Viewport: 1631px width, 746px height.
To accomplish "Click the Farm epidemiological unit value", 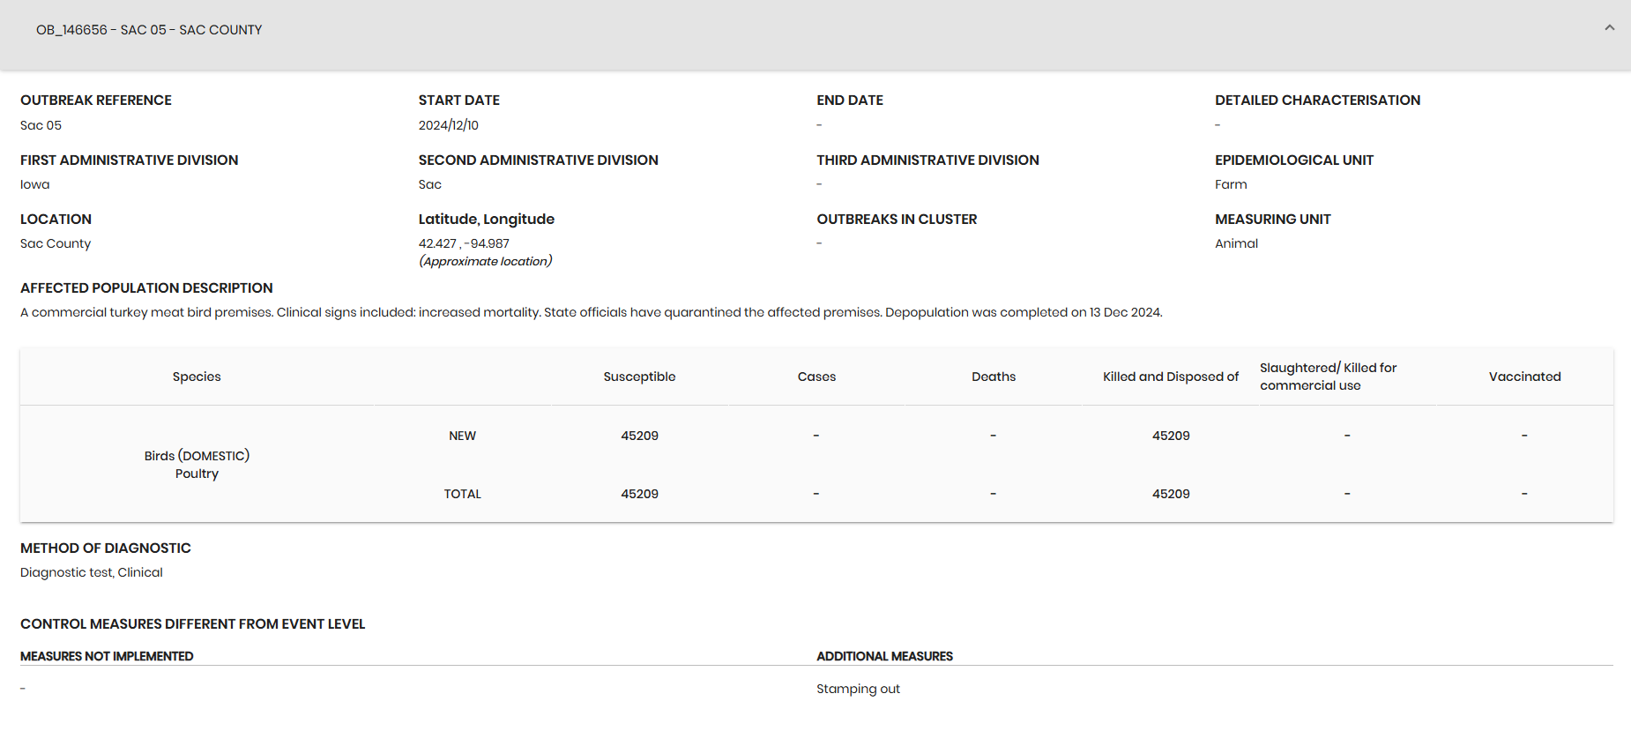I will [1231, 184].
